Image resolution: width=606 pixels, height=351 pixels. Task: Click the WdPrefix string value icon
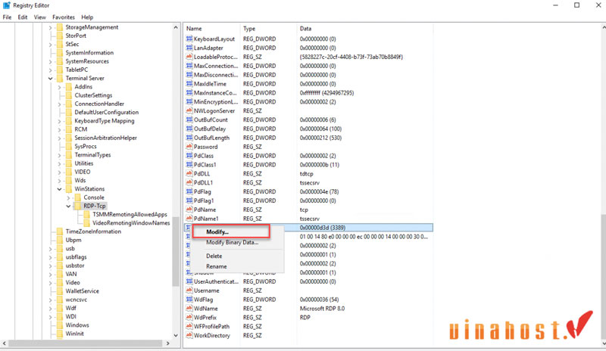[189, 317]
